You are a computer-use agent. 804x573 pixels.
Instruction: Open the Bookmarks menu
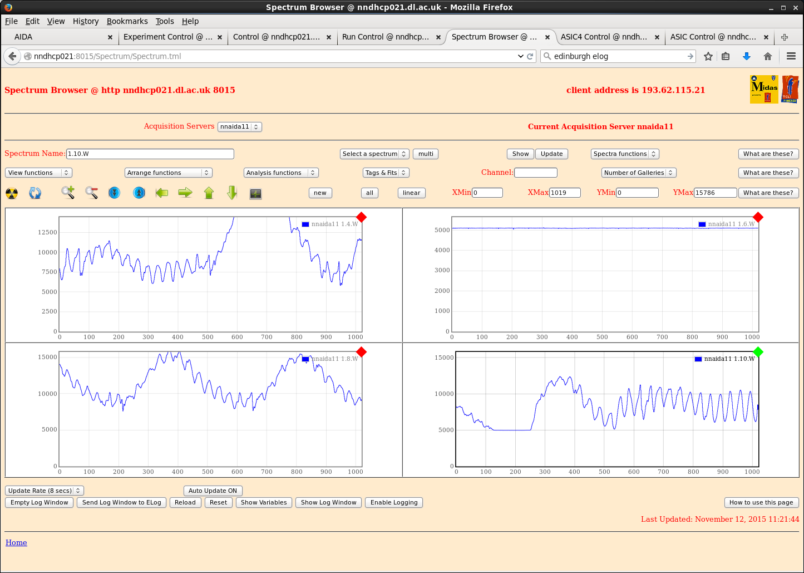127,21
